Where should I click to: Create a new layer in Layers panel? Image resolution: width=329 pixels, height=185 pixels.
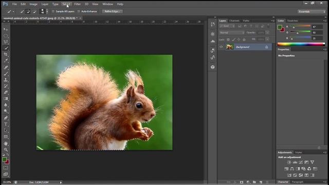click(261, 182)
